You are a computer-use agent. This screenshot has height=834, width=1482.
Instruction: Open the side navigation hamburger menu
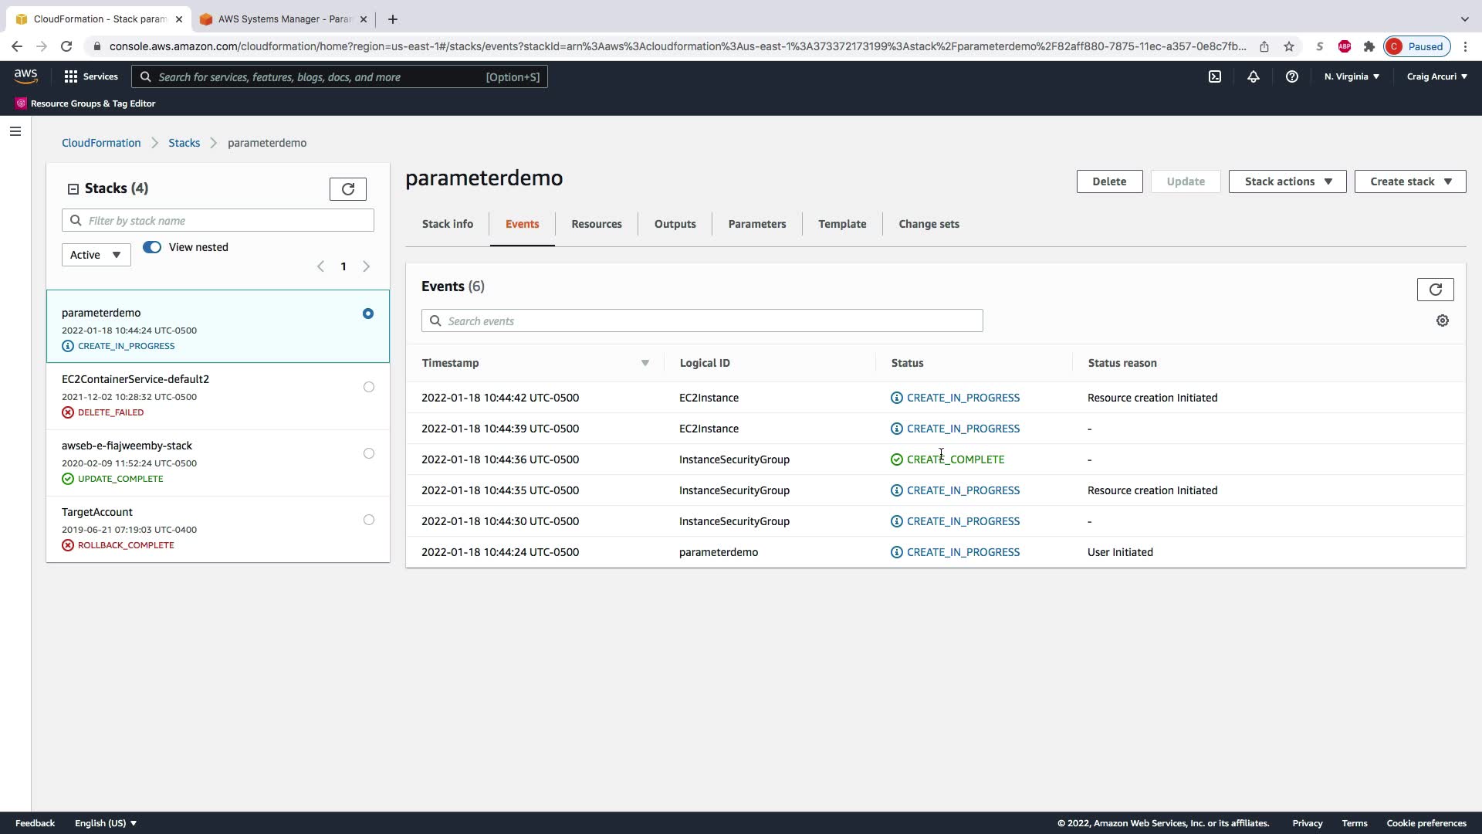pos(15,131)
